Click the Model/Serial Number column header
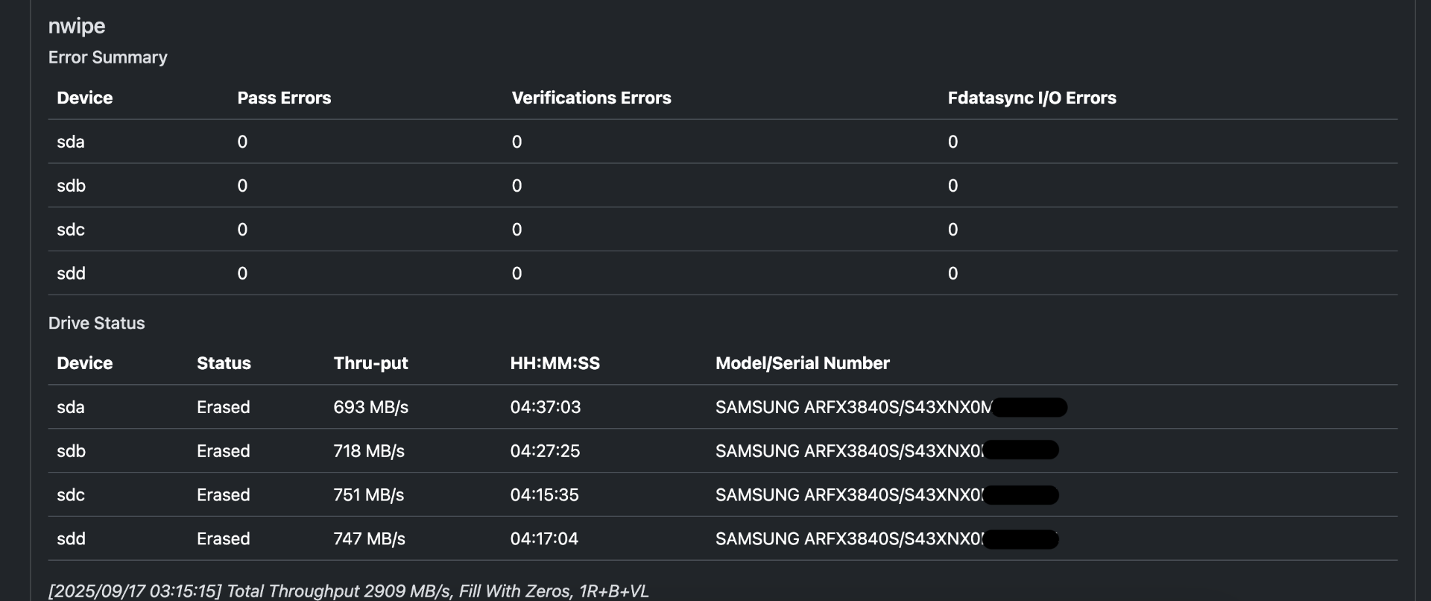 pos(802,363)
